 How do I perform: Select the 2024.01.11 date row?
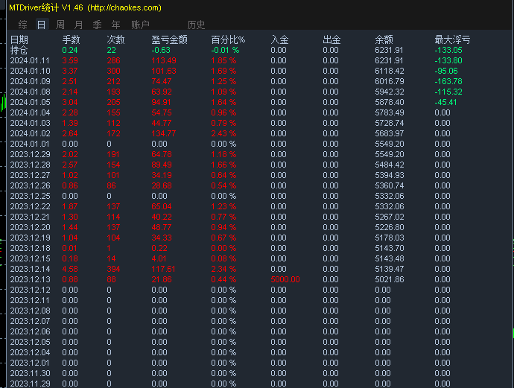tap(30, 60)
